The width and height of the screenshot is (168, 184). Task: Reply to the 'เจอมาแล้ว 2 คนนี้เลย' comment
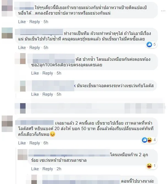click(35, 143)
